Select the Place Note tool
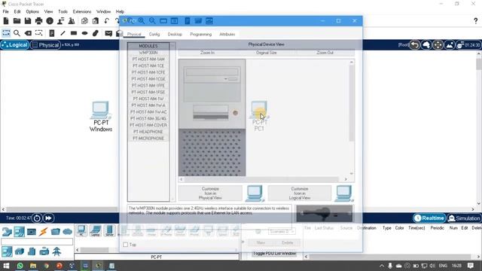 [52, 33]
